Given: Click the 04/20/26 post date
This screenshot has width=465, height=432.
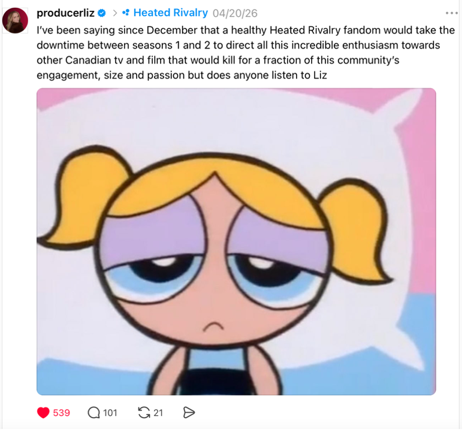Looking at the screenshot, I should coord(235,13).
